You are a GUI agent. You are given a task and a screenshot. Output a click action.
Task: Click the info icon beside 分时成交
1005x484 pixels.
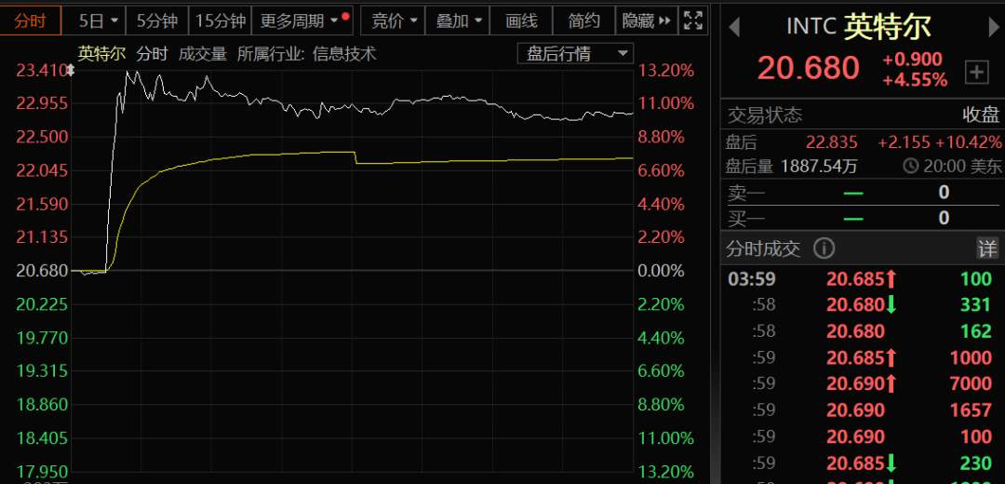coord(824,249)
